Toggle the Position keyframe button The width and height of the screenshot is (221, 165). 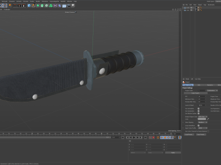[162, 137]
